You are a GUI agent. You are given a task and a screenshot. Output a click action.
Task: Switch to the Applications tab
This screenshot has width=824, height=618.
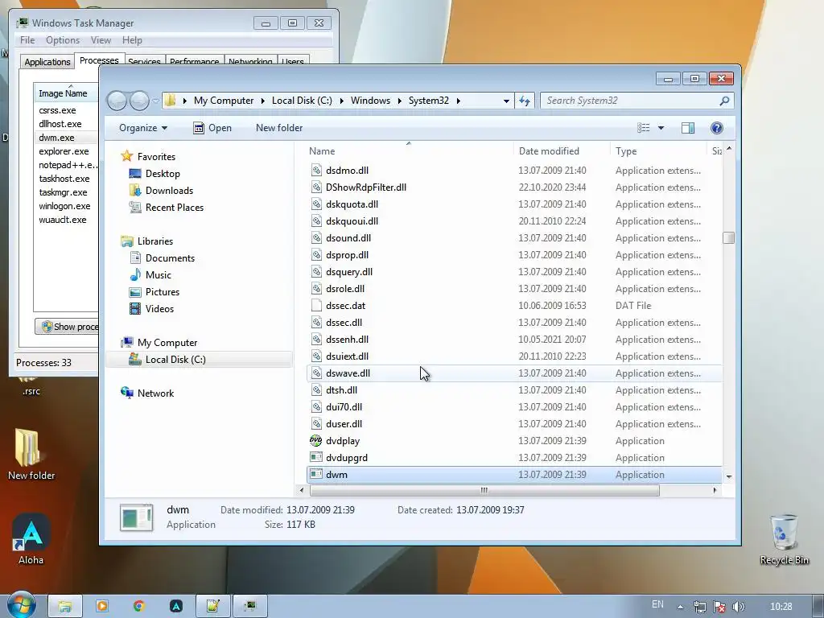(x=47, y=61)
